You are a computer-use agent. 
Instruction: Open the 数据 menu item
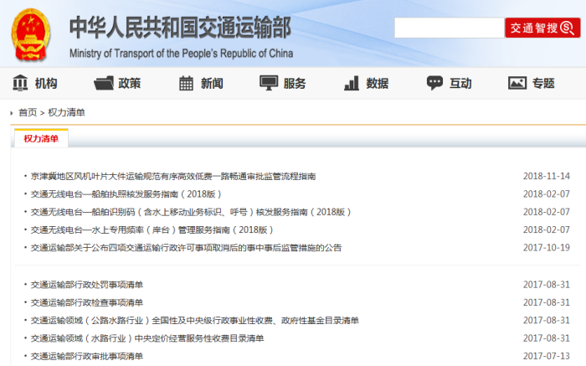(377, 83)
